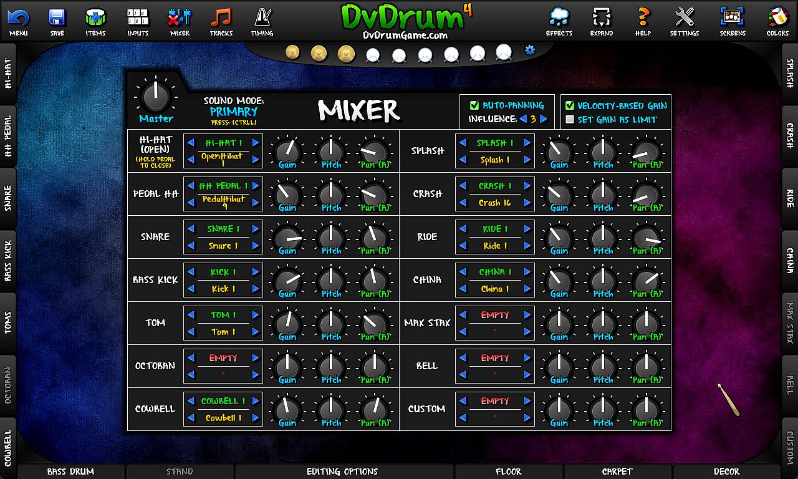This screenshot has width=798, height=479.
Task: Open the Settings tools icon
Action: tap(684, 17)
